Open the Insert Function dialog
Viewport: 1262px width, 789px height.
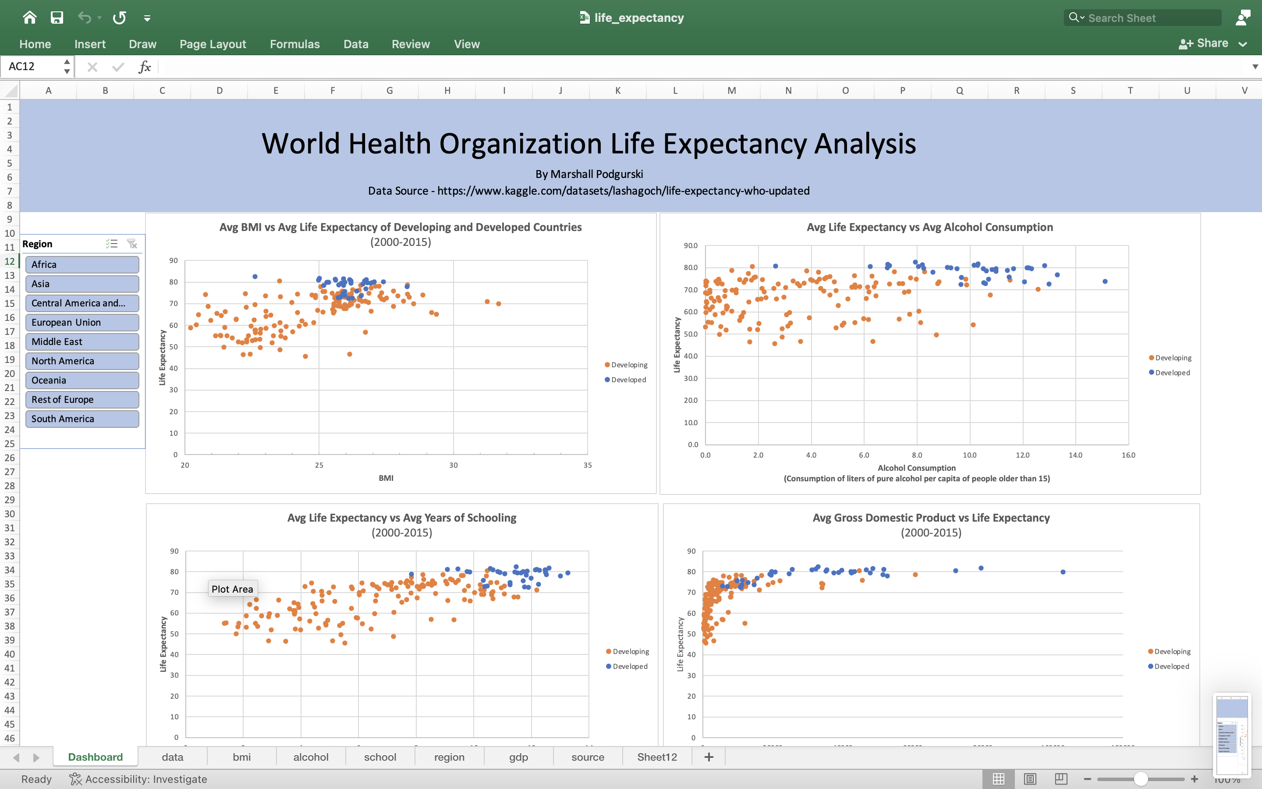(x=145, y=66)
